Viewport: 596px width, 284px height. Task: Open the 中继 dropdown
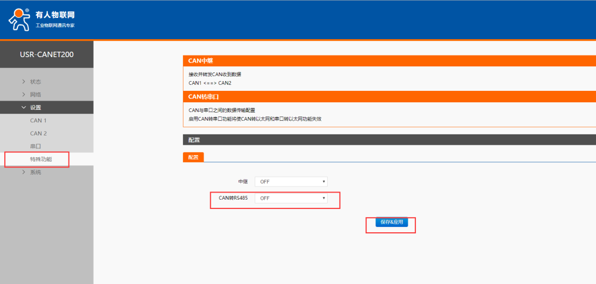[291, 182]
